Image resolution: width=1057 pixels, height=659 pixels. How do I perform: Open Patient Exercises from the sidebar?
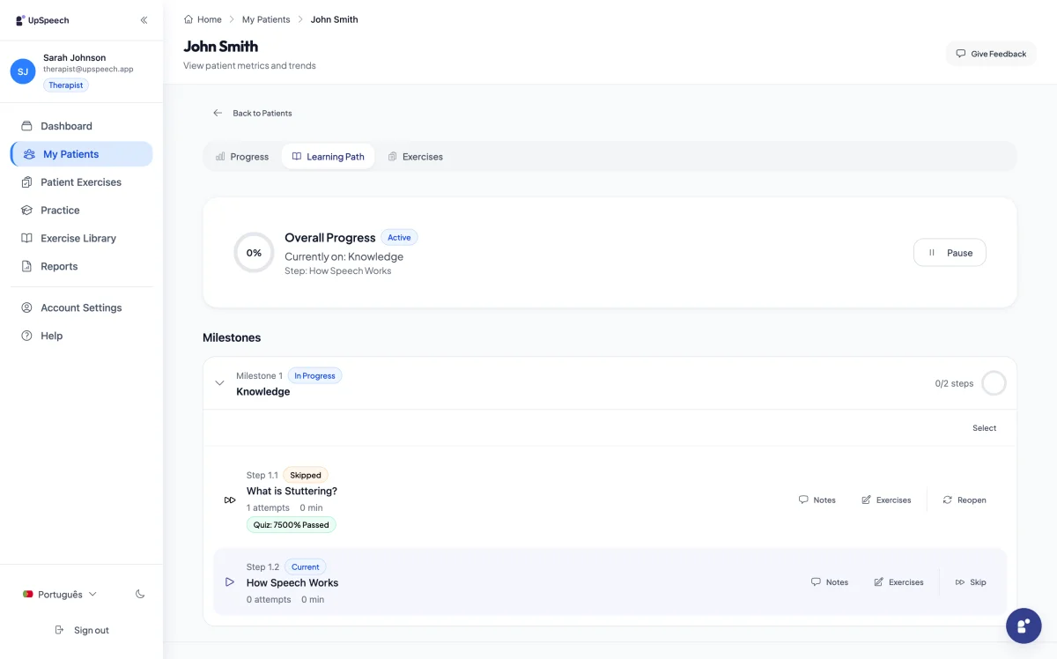82,181
